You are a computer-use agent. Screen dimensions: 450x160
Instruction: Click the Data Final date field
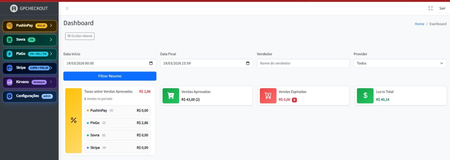[x=206, y=63]
